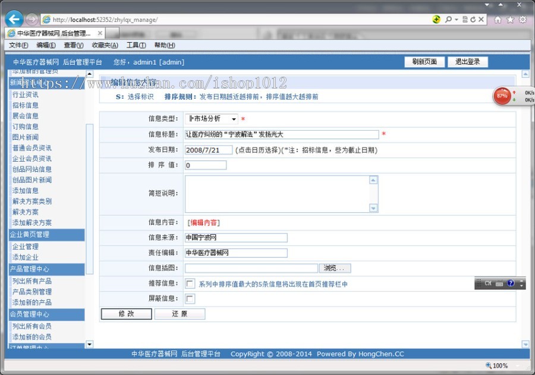Open the address bar search dropdown arrow
The height and width of the screenshot is (375, 535).
457,20
